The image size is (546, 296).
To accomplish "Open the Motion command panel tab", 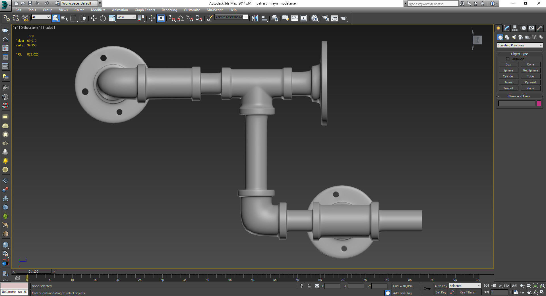I will 524,28.
